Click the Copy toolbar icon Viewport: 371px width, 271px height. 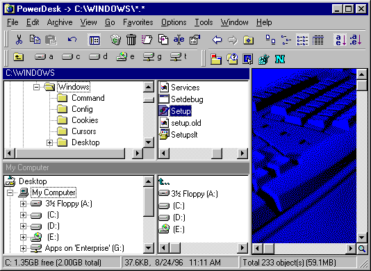(35, 40)
